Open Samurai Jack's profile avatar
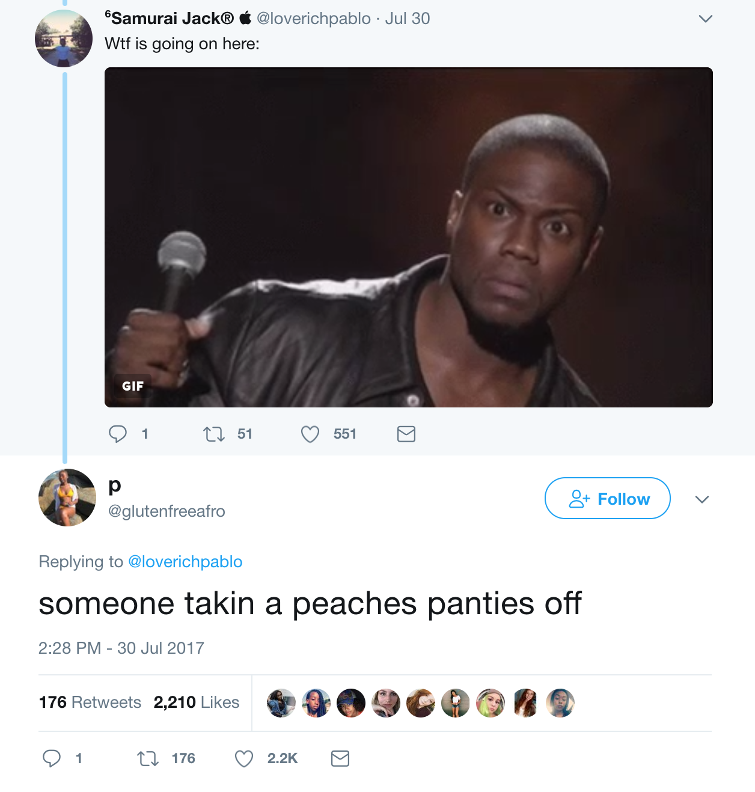This screenshot has width=755, height=792. [x=64, y=38]
